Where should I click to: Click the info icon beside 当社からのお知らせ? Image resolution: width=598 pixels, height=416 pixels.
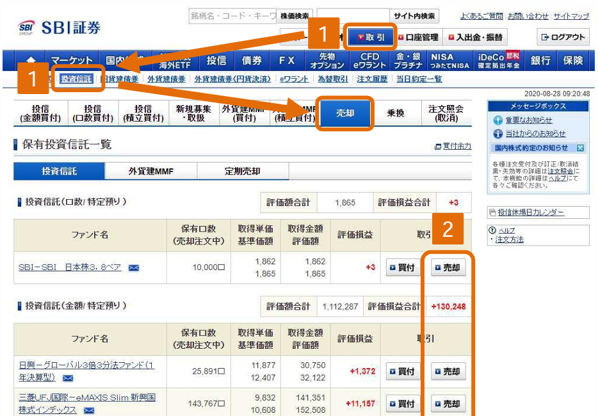pyautogui.click(x=497, y=134)
